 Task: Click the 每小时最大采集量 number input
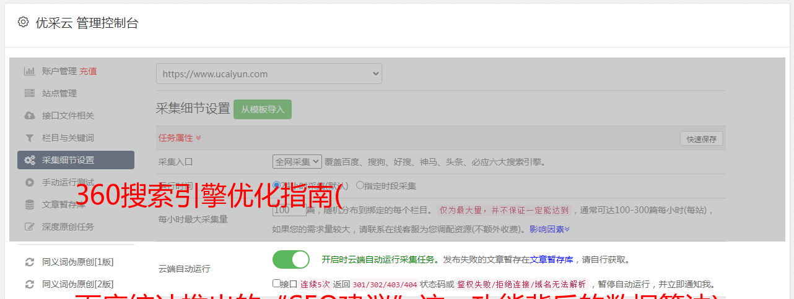289,210
